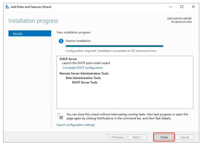The image size is (204, 144).
Task: Close the window using title bar X
Action: (x=193, y=7)
